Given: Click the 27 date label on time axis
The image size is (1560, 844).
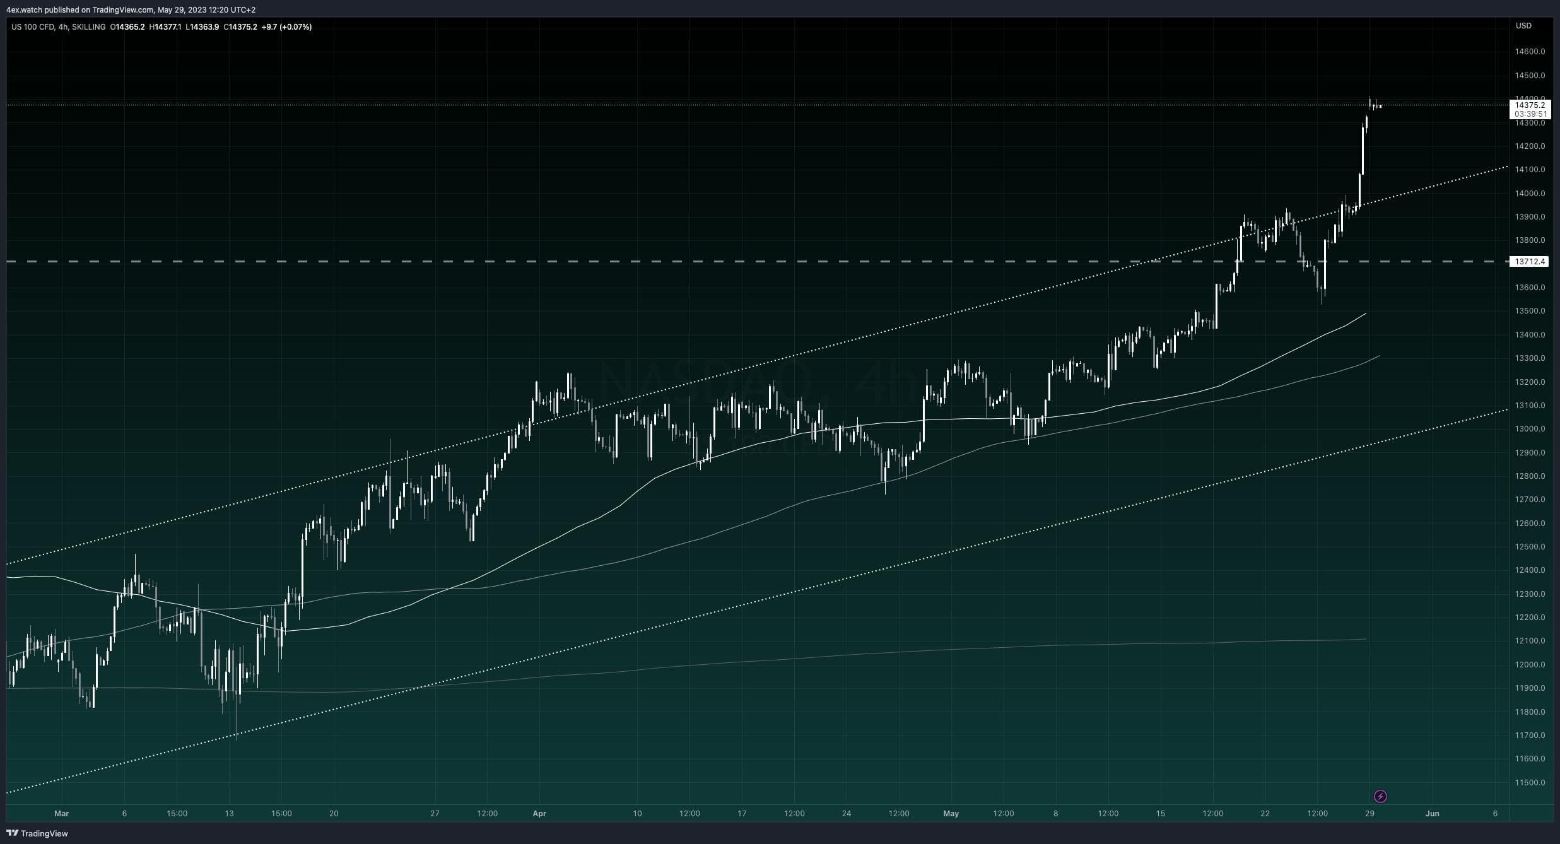Looking at the screenshot, I should pos(435,814).
